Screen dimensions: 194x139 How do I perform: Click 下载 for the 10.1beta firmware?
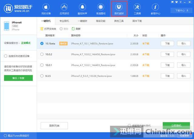click(167, 43)
